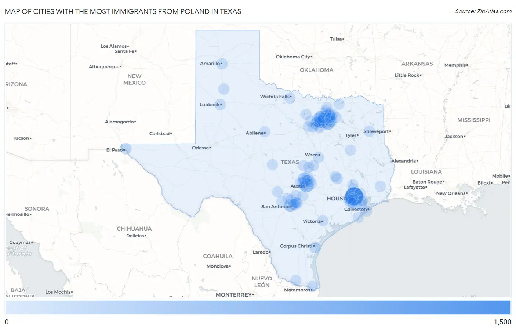
Task: Click the legend maximum value 1,500
Action: pos(502,322)
